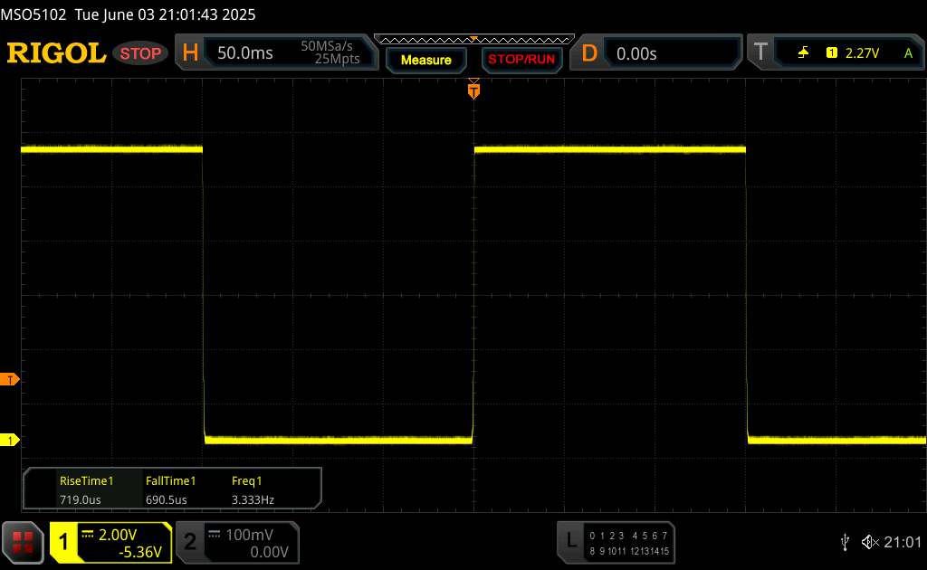Click the rising edge trigger icon
927x570 pixels.
click(x=803, y=53)
